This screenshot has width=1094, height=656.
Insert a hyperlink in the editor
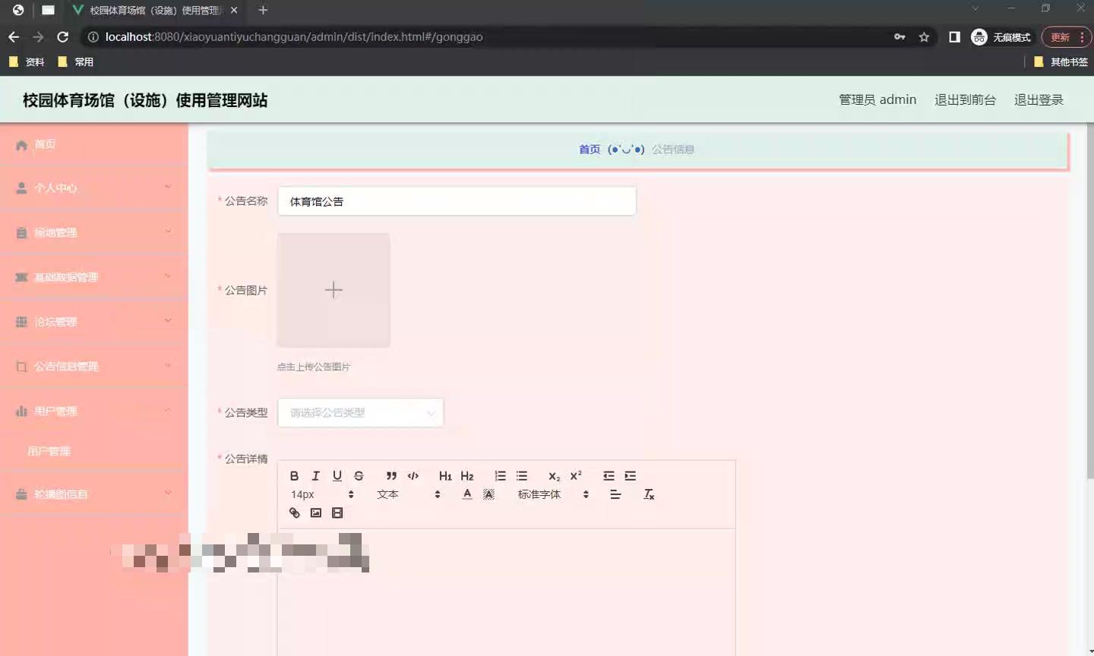[294, 513]
